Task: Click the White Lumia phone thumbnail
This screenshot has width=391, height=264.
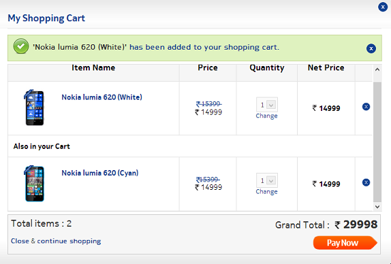Action: (34, 108)
